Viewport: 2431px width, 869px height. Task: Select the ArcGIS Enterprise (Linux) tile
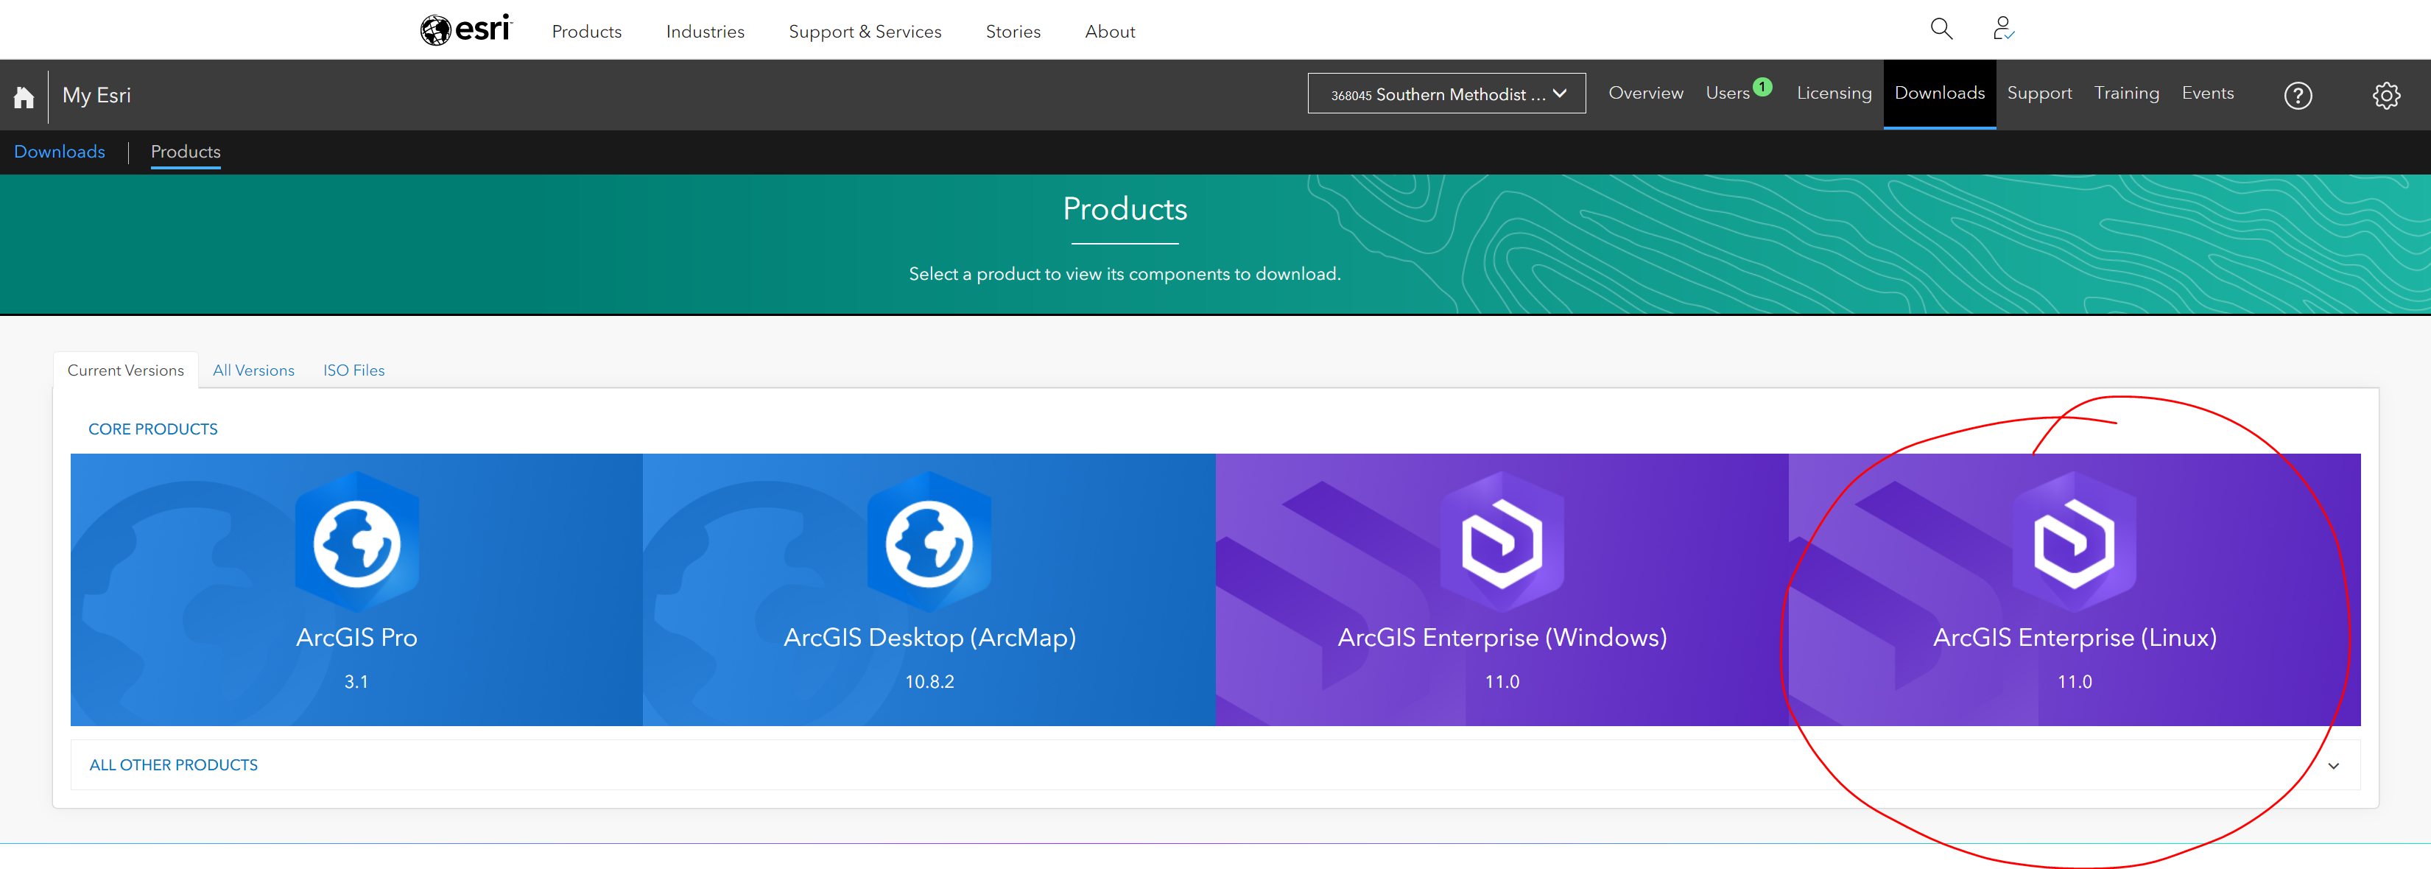click(x=2073, y=590)
